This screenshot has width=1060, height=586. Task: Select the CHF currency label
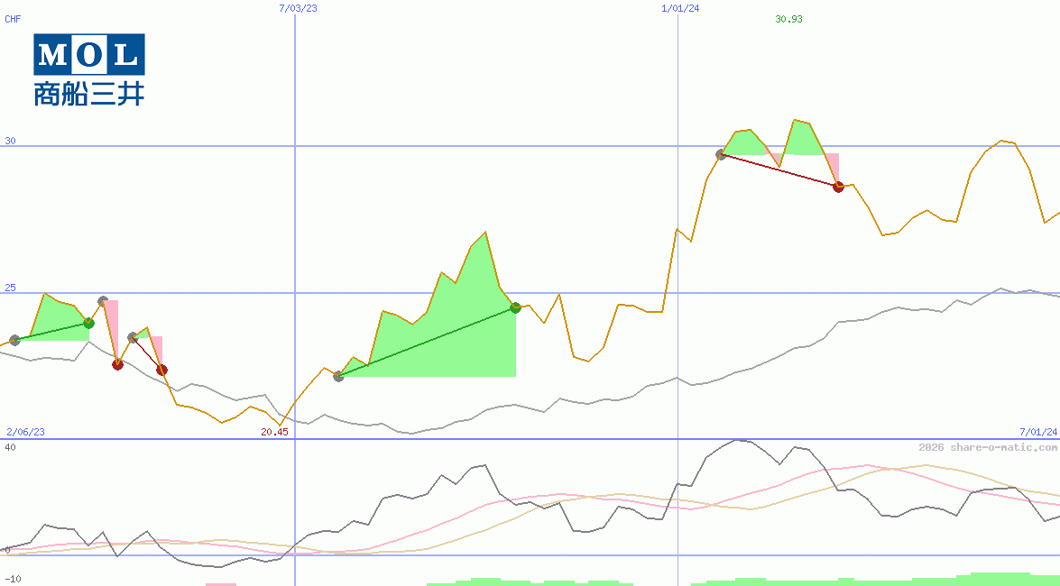(14, 19)
